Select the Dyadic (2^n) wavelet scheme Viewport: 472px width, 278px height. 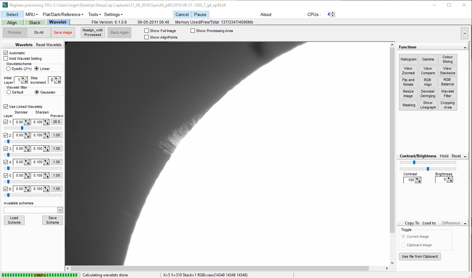pyautogui.click(x=9, y=69)
